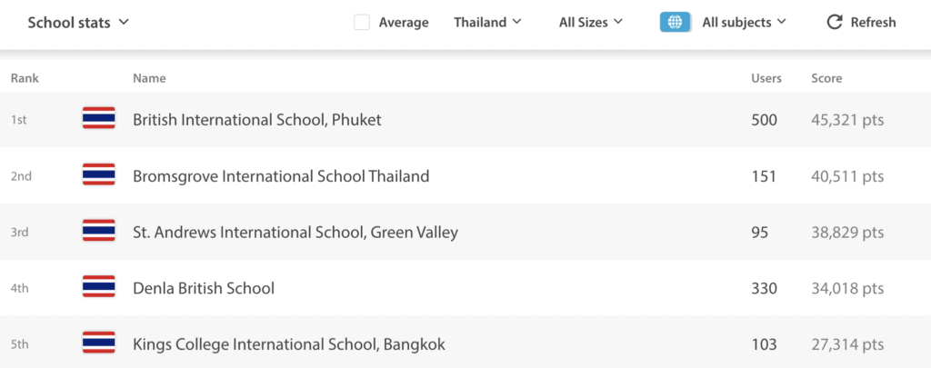The width and height of the screenshot is (931, 368).
Task: Select Bromsgrove International School Thailand name
Action: (x=281, y=176)
